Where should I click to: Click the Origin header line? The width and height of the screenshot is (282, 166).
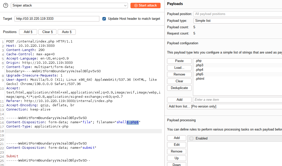click(x=39, y=63)
